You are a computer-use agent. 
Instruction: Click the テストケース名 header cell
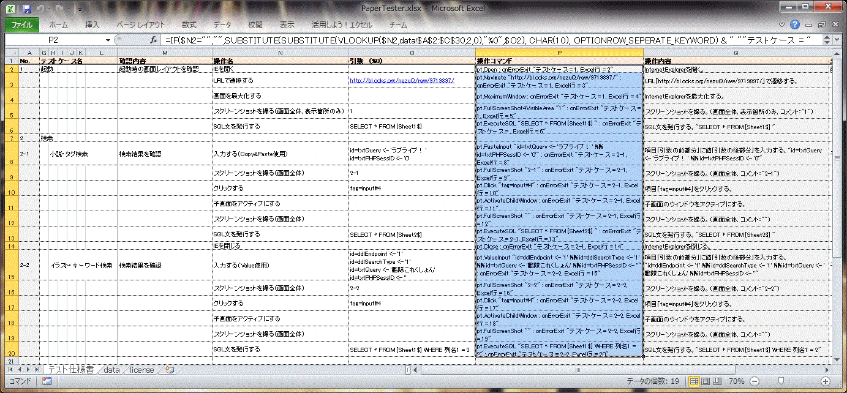point(79,61)
